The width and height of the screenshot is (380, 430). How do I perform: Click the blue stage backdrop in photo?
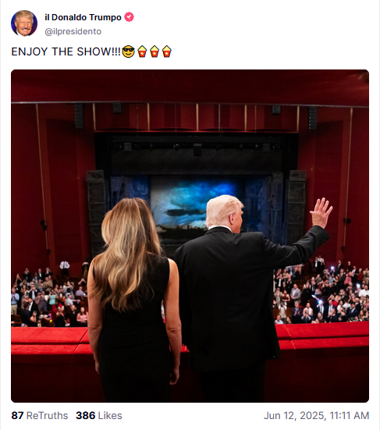click(x=192, y=203)
